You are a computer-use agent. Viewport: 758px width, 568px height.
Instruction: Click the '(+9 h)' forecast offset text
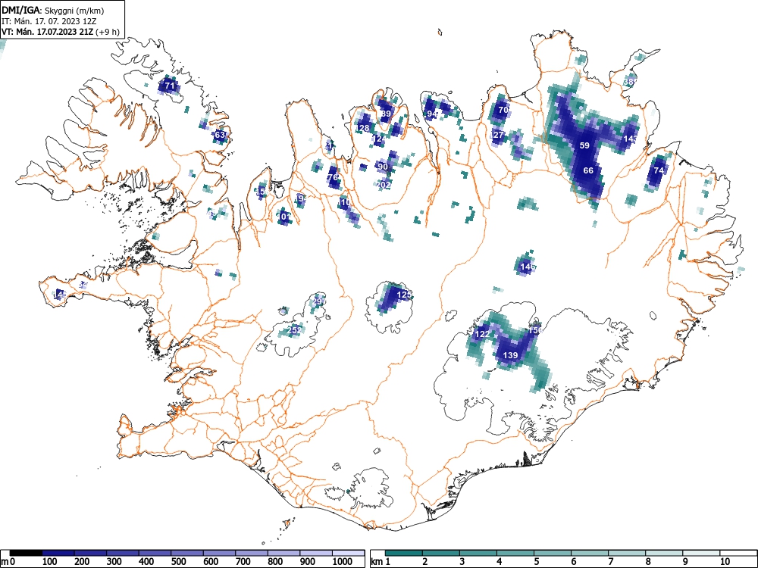(x=108, y=32)
